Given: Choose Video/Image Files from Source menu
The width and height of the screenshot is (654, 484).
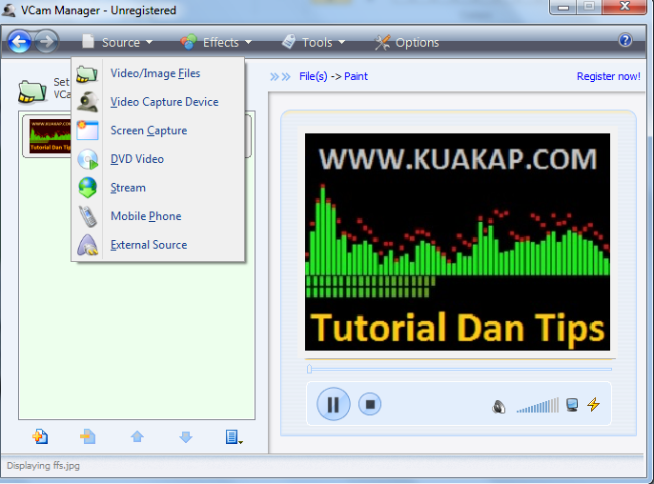Looking at the screenshot, I should coord(157,73).
